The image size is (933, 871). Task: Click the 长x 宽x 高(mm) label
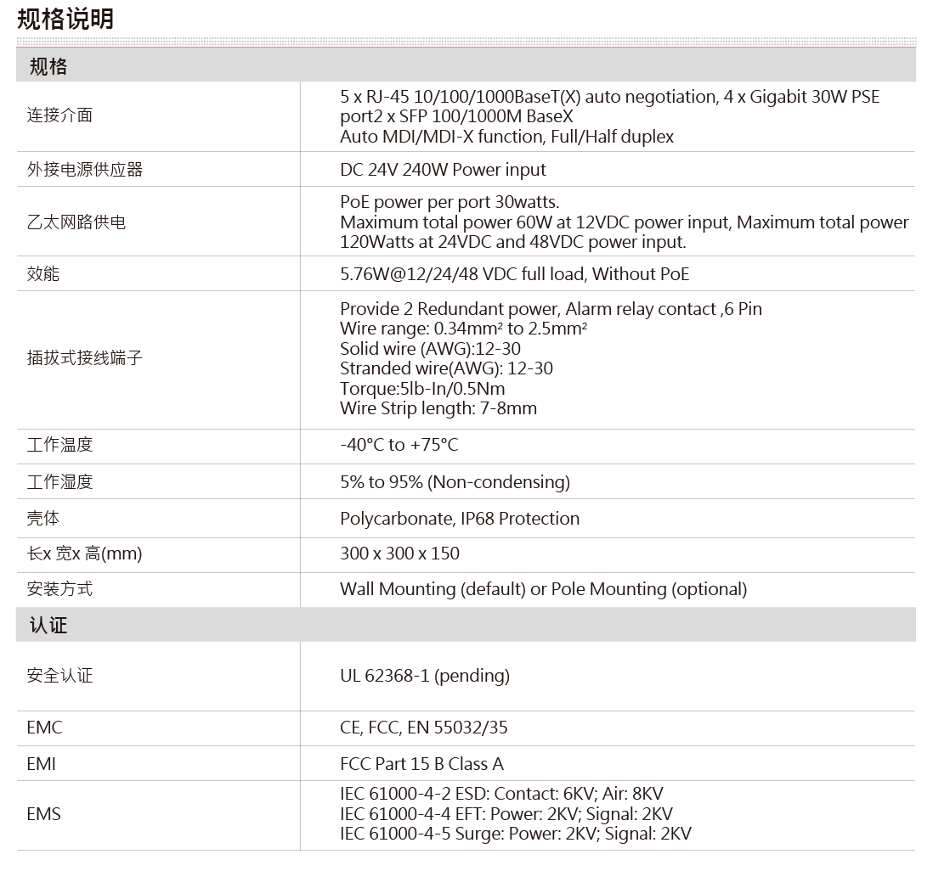point(84,554)
